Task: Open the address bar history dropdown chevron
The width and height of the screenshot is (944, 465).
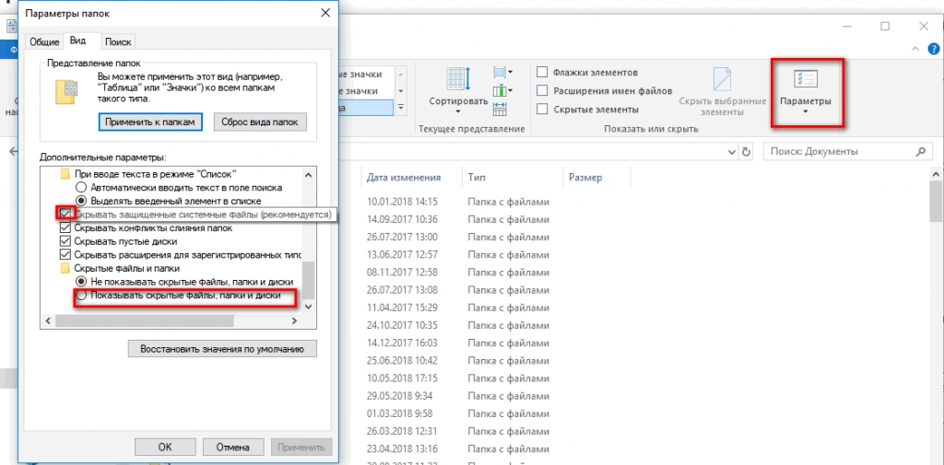Action: click(x=732, y=152)
